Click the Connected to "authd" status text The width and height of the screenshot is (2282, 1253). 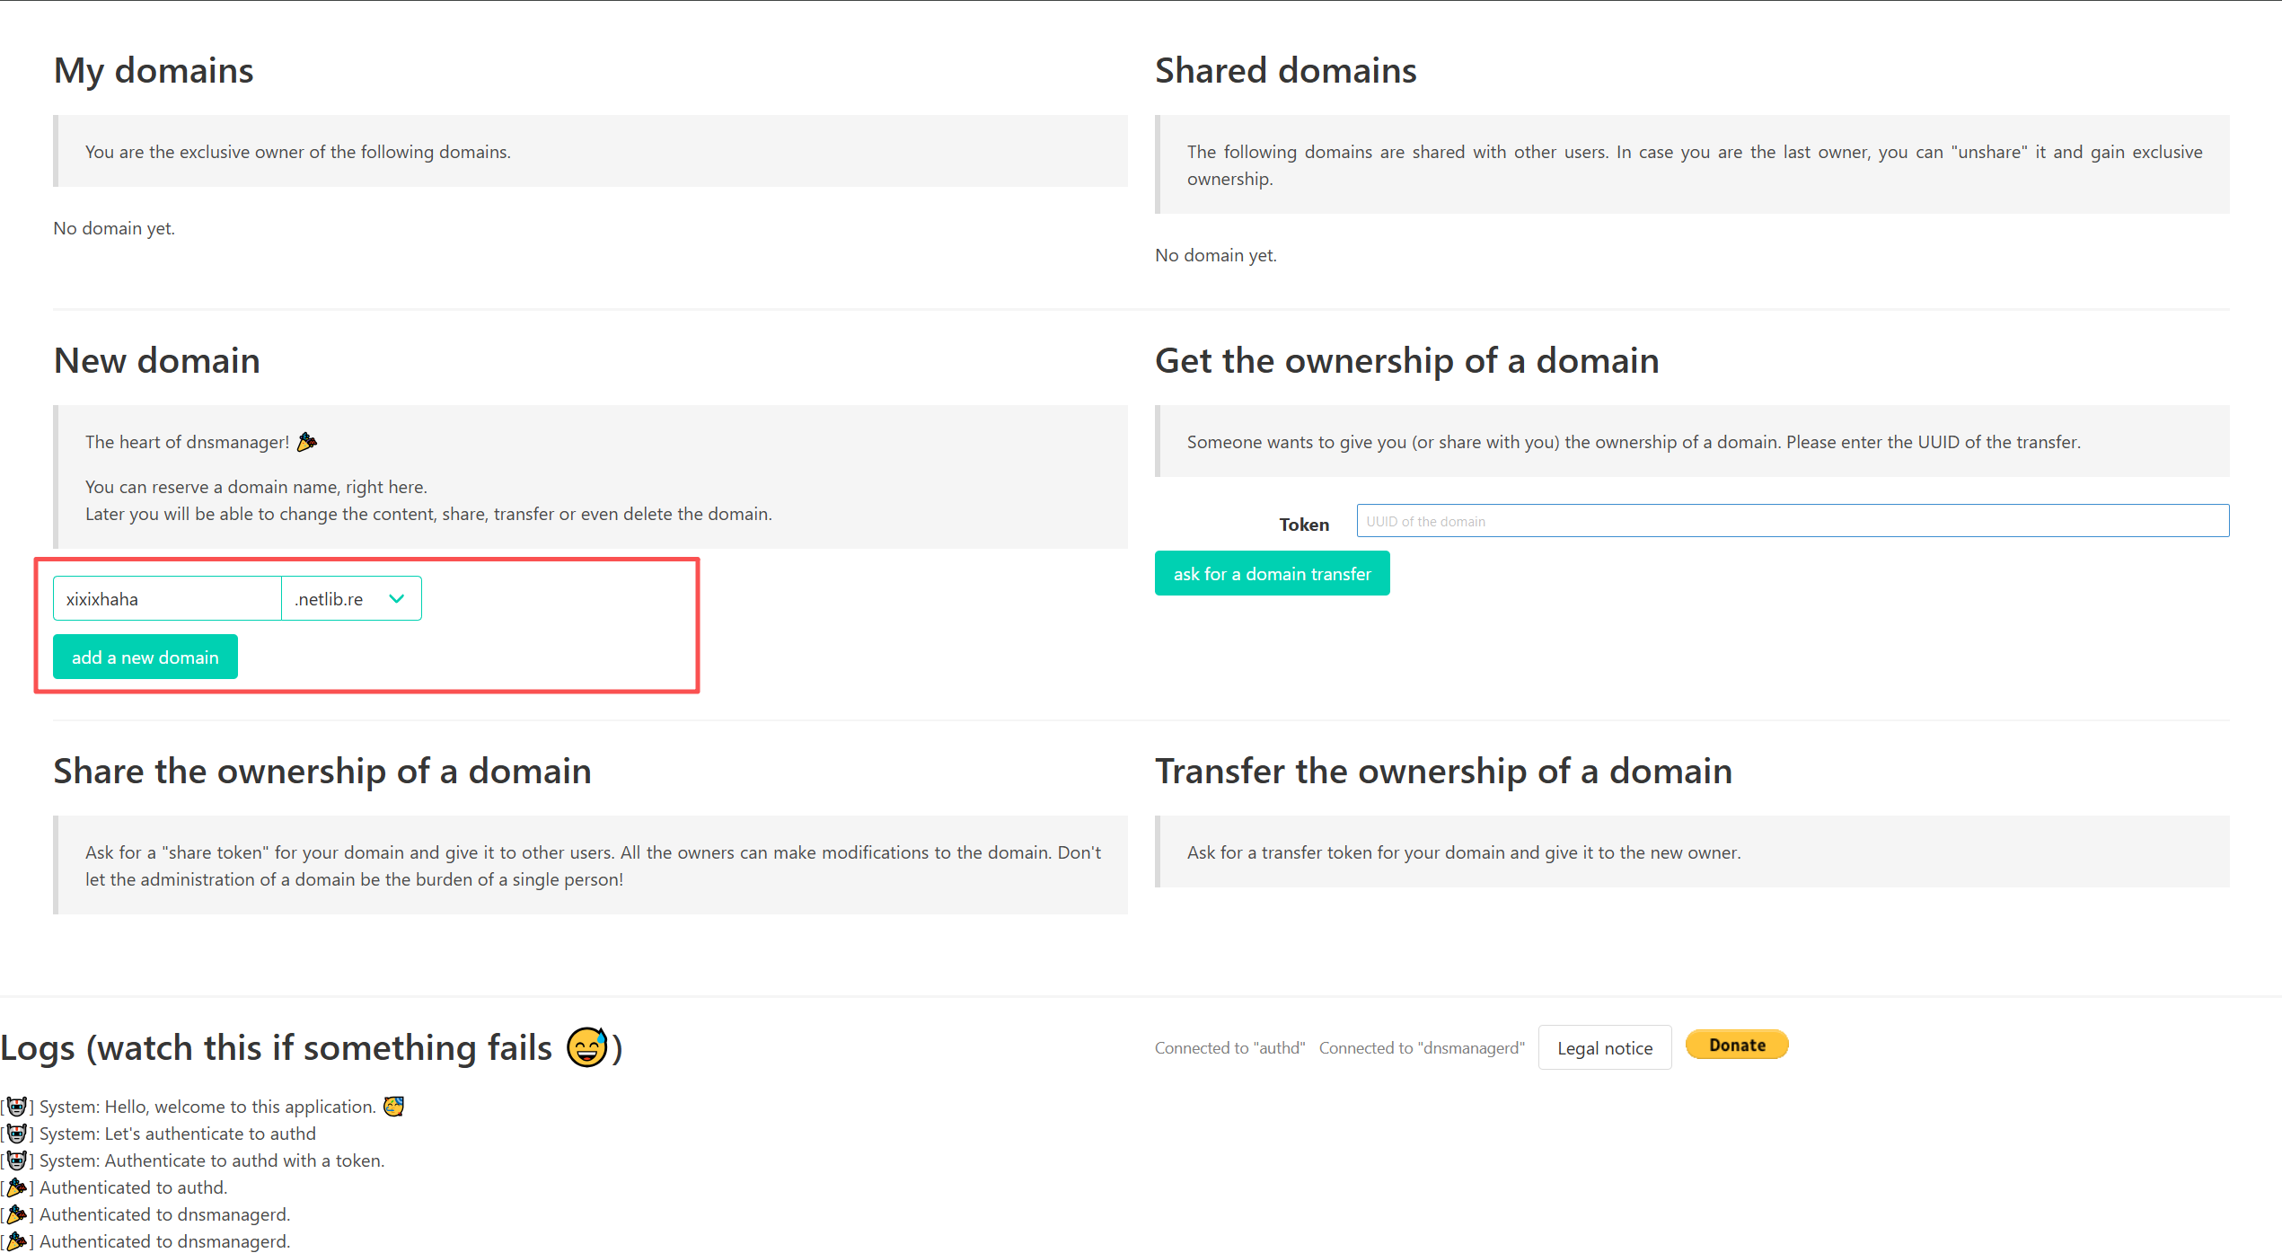pyautogui.click(x=1229, y=1048)
